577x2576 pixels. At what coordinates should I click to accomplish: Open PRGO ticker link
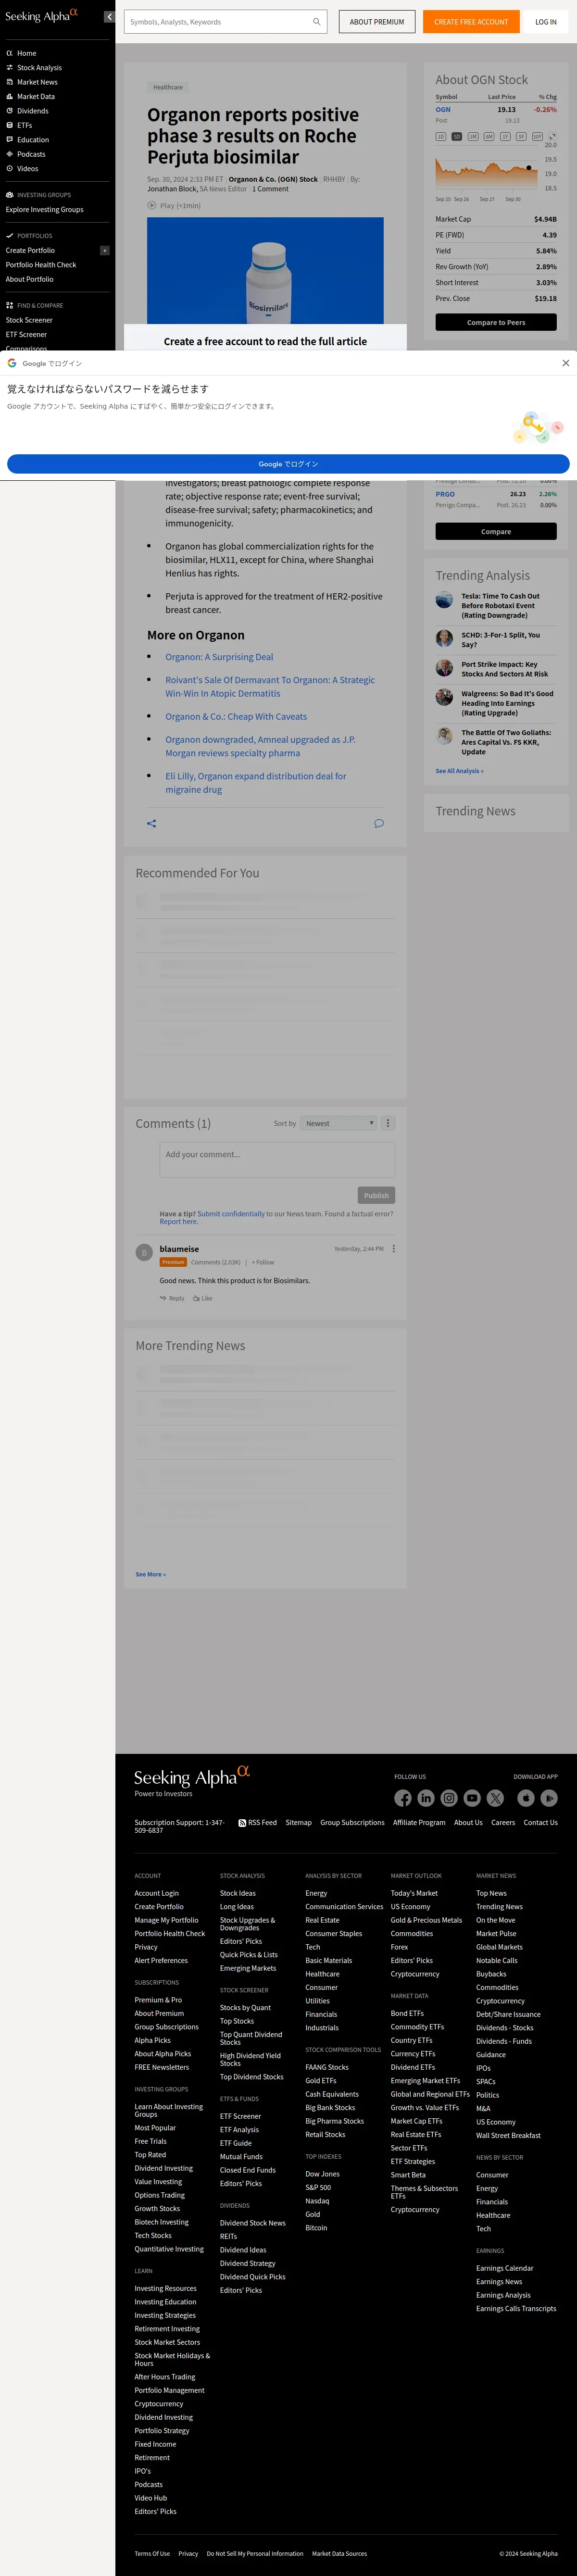click(445, 494)
